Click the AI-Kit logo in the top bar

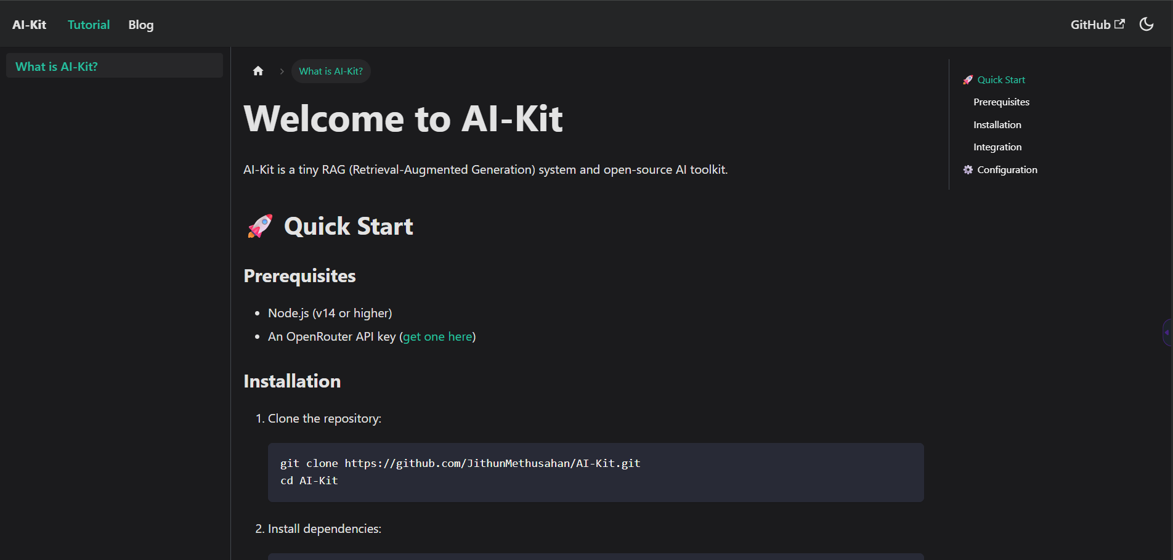click(x=29, y=24)
